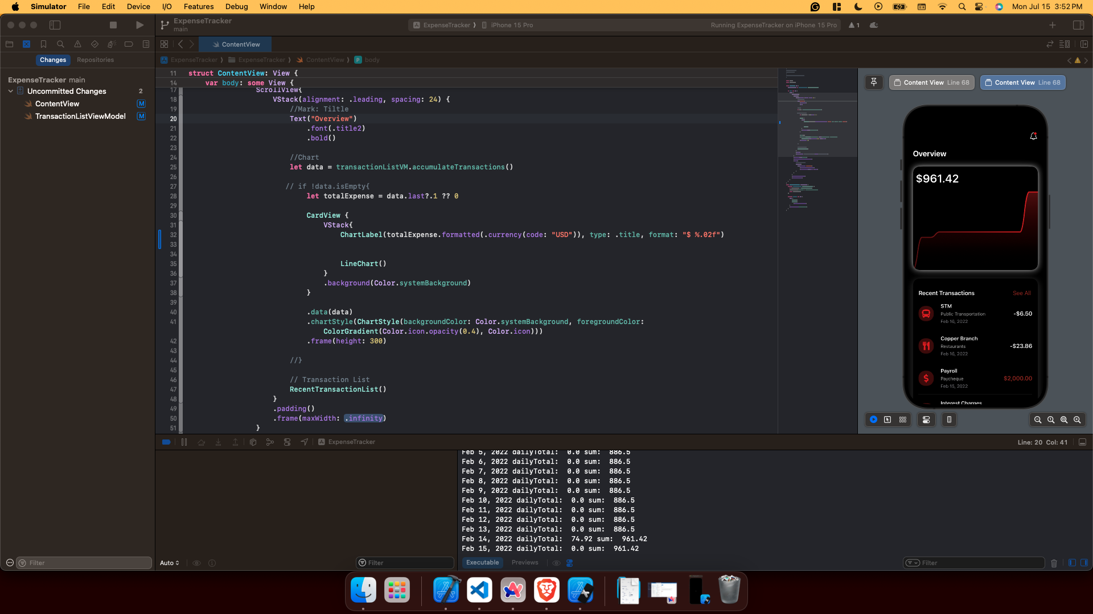1093x614 pixels.
Task: Hide the debug area panel
Action: click(x=1082, y=442)
